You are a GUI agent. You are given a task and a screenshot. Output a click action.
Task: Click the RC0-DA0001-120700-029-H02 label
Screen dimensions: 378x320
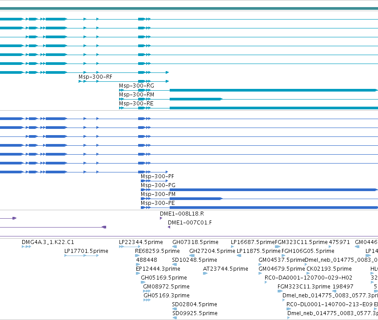[309, 278]
